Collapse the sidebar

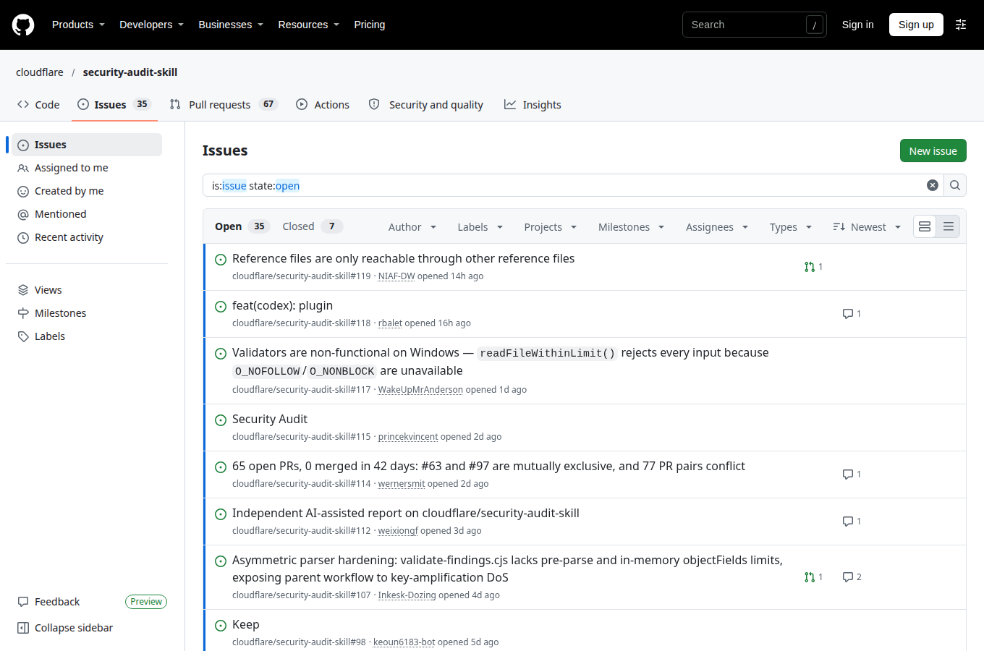87,628
